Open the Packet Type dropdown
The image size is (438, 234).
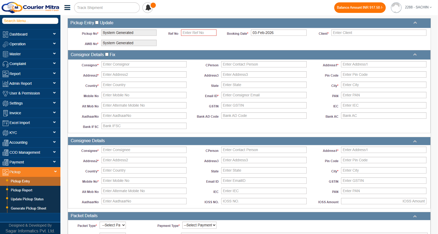[113, 225]
